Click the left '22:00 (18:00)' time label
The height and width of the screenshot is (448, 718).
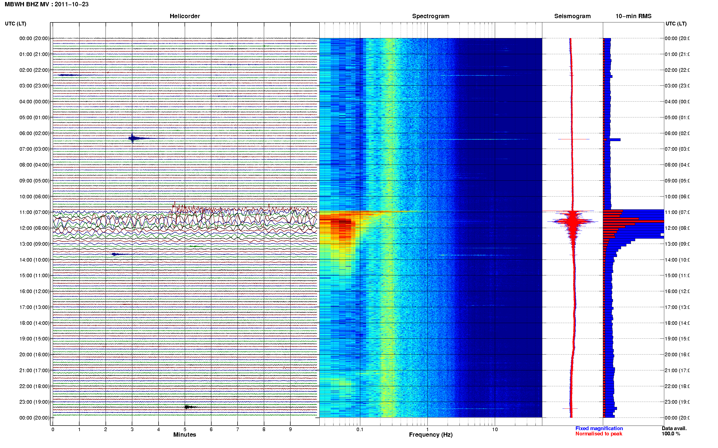click(34, 386)
